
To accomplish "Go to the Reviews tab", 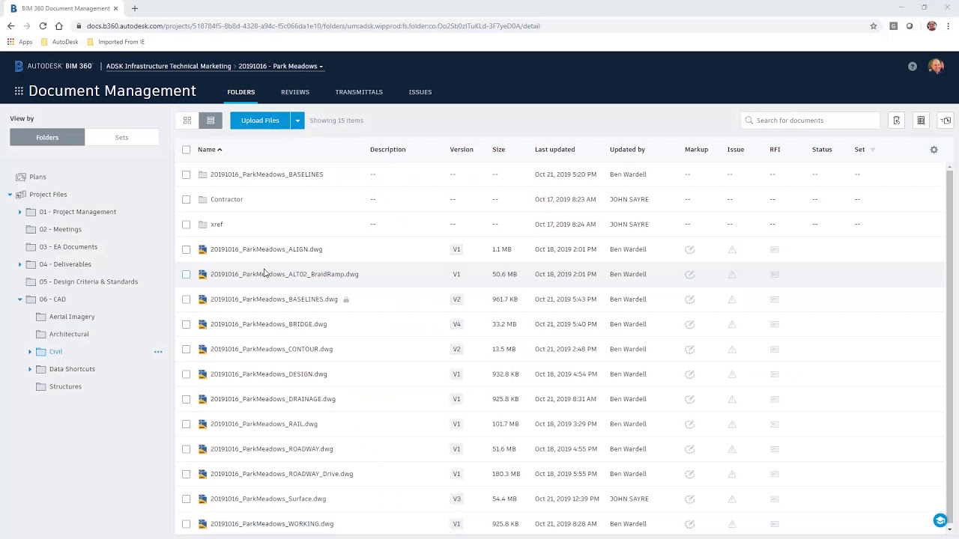I will click(x=295, y=92).
